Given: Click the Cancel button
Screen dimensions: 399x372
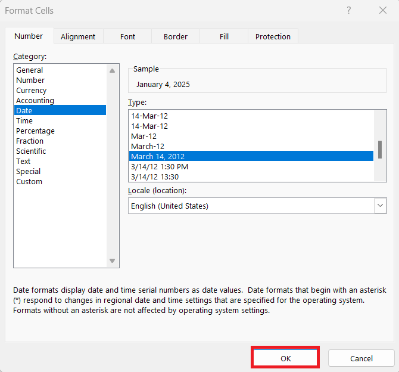Looking at the screenshot, I should pos(361,358).
